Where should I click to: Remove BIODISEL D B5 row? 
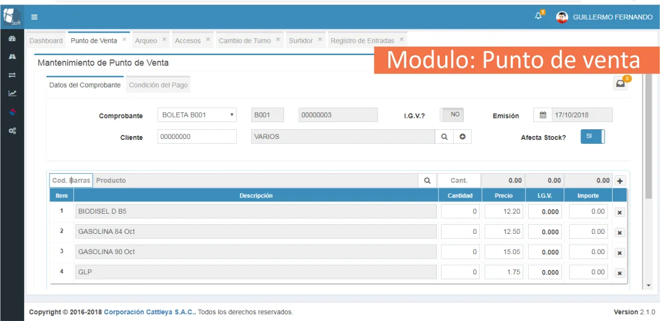click(619, 213)
